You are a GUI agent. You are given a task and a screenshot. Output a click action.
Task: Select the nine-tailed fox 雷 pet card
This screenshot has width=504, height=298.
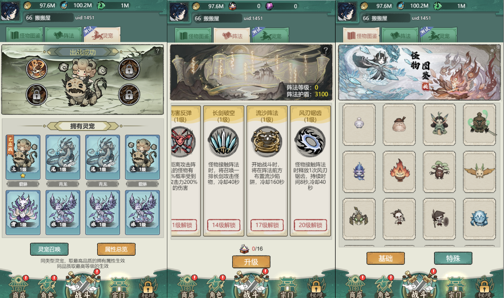[23, 212]
